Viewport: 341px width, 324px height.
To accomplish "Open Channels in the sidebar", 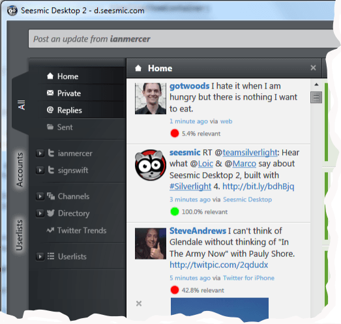I will tap(74, 196).
